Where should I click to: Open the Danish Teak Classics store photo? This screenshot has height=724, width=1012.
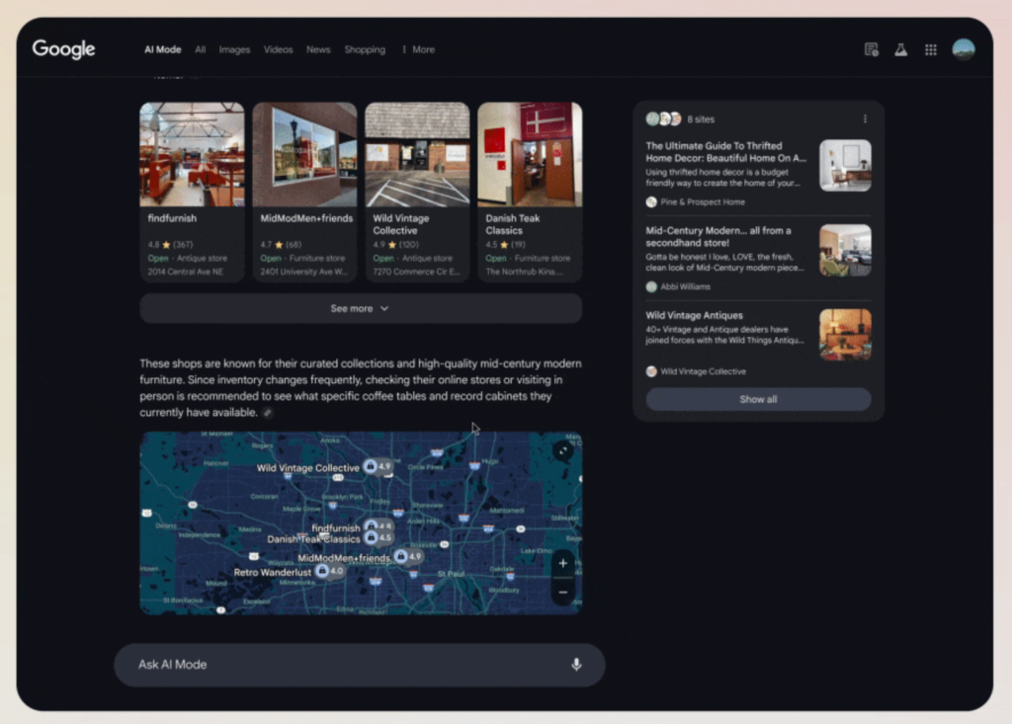(530, 155)
